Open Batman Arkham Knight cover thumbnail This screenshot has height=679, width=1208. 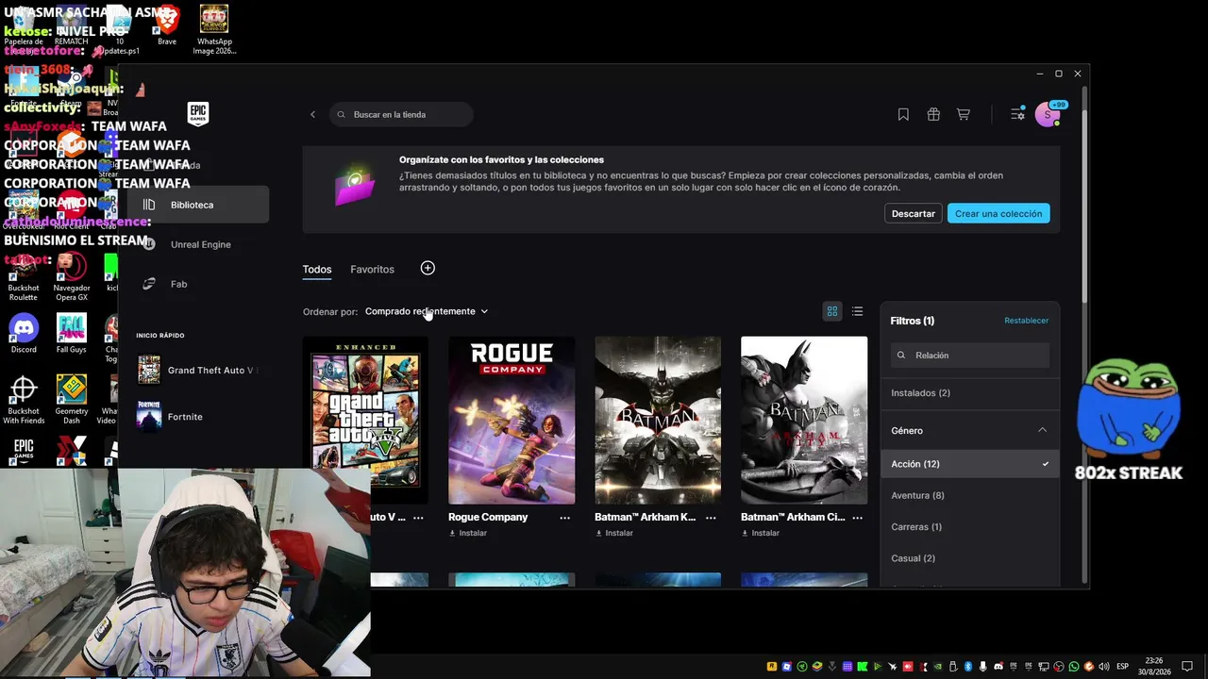coord(658,421)
